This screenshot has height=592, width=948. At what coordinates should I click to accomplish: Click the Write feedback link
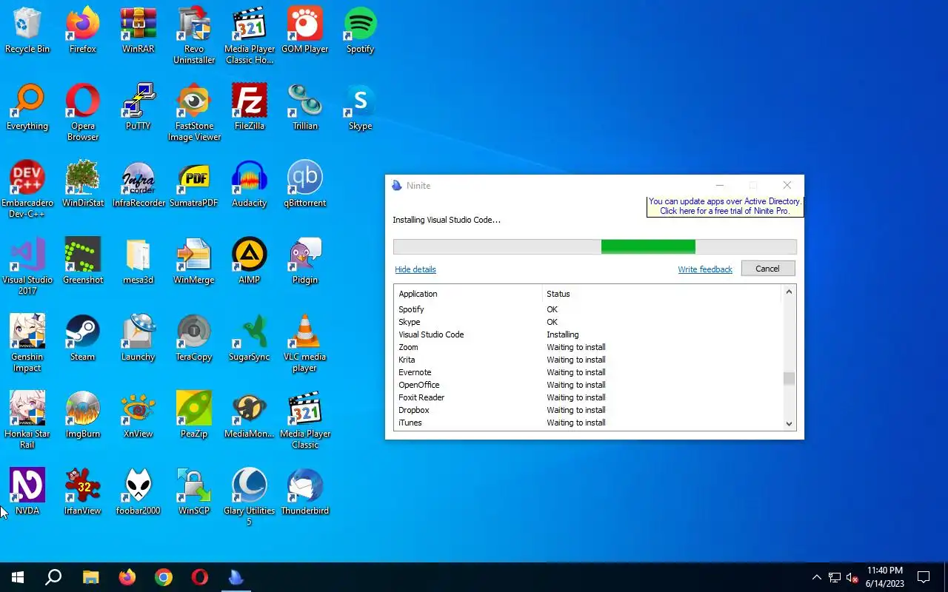[x=705, y=269]
